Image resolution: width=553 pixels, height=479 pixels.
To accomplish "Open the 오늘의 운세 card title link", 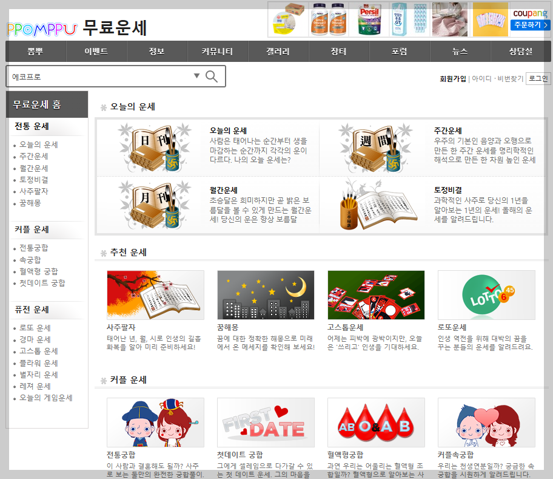I will click(228, 131).
